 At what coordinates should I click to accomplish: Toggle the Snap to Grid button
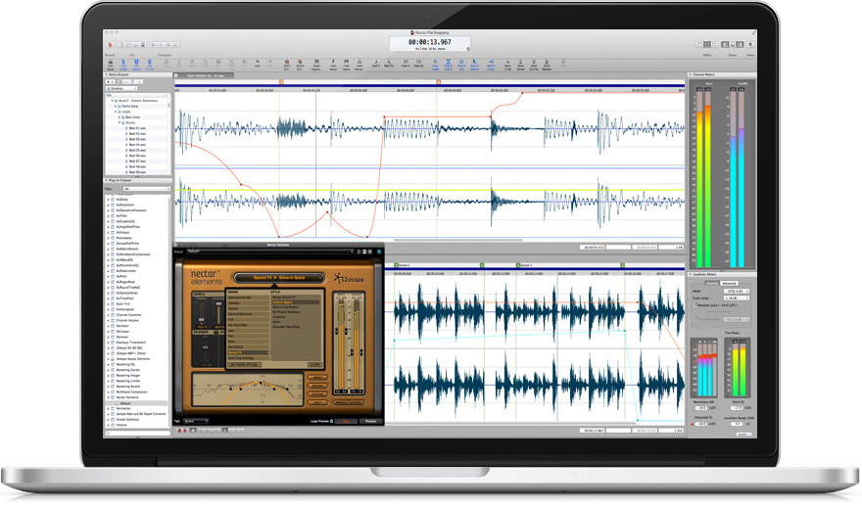(x=461, y=65)
